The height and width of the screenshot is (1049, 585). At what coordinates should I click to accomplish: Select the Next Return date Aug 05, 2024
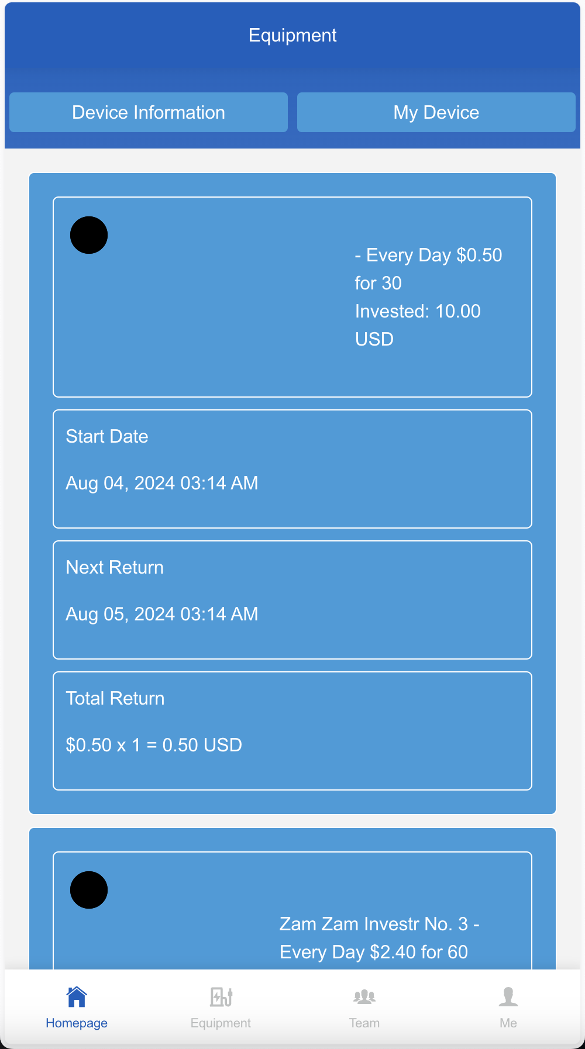coord(162,614)
